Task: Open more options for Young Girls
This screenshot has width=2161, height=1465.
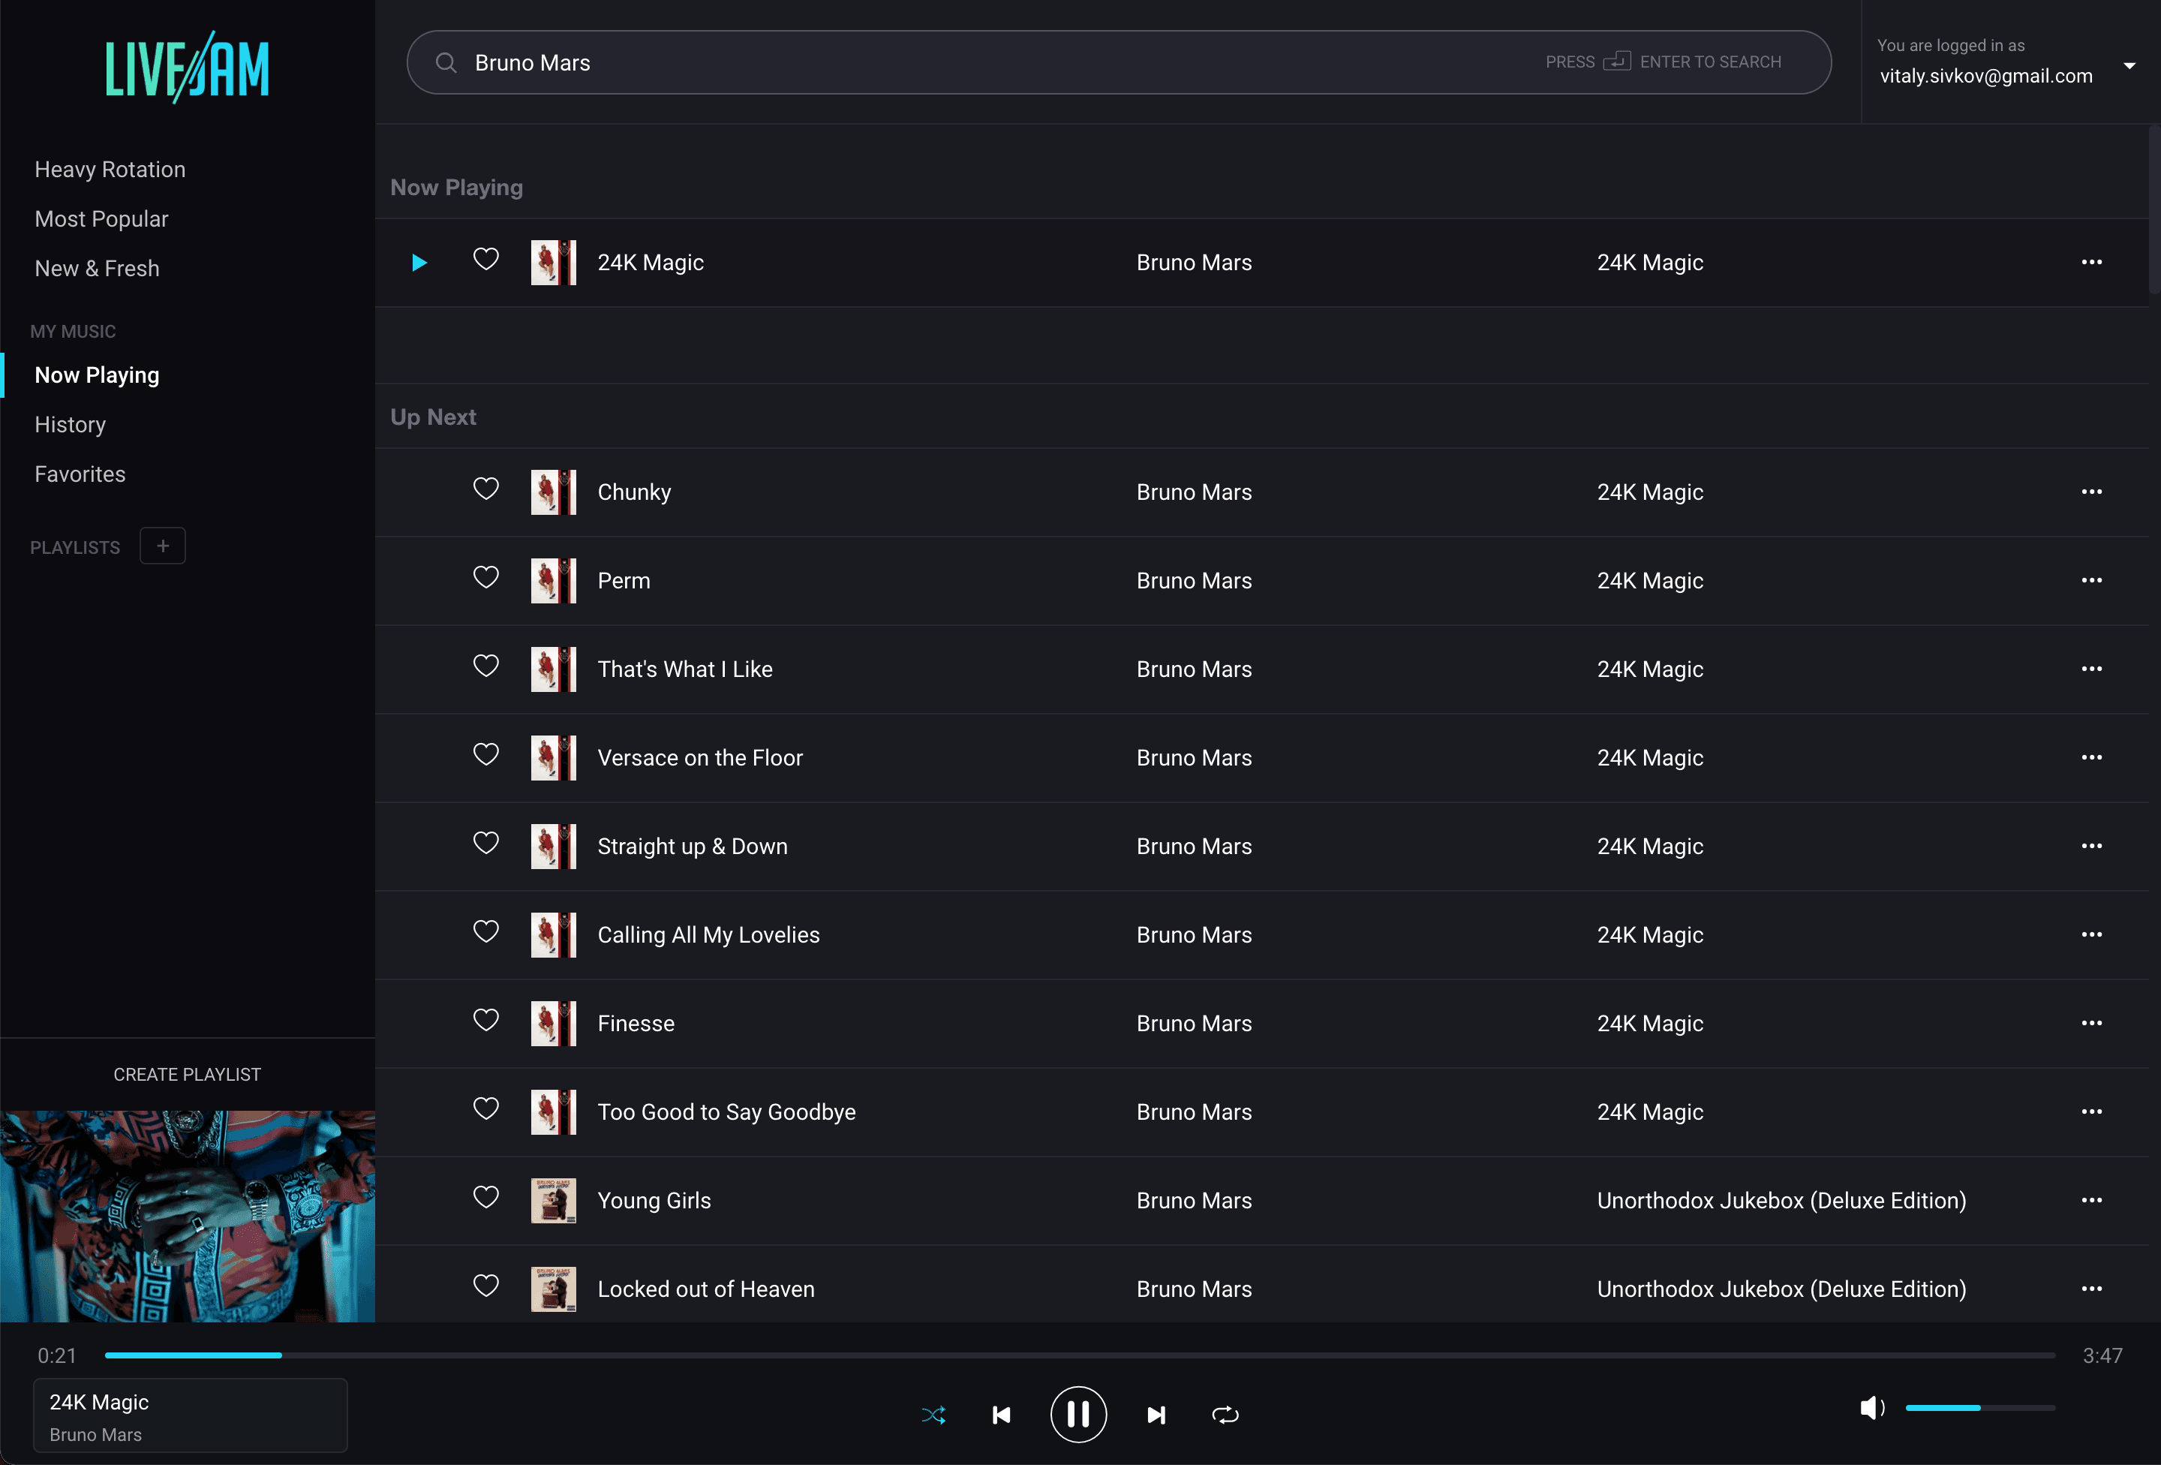Action: [x=2092, y=1200]
